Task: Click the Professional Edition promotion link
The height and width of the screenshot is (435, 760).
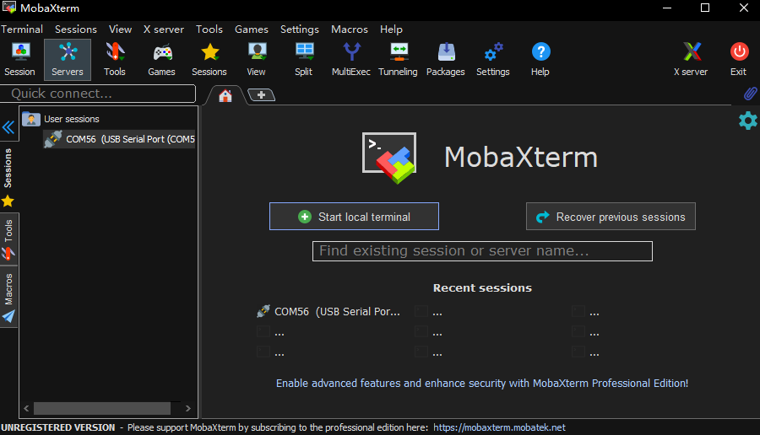Action: coord(482,384)
